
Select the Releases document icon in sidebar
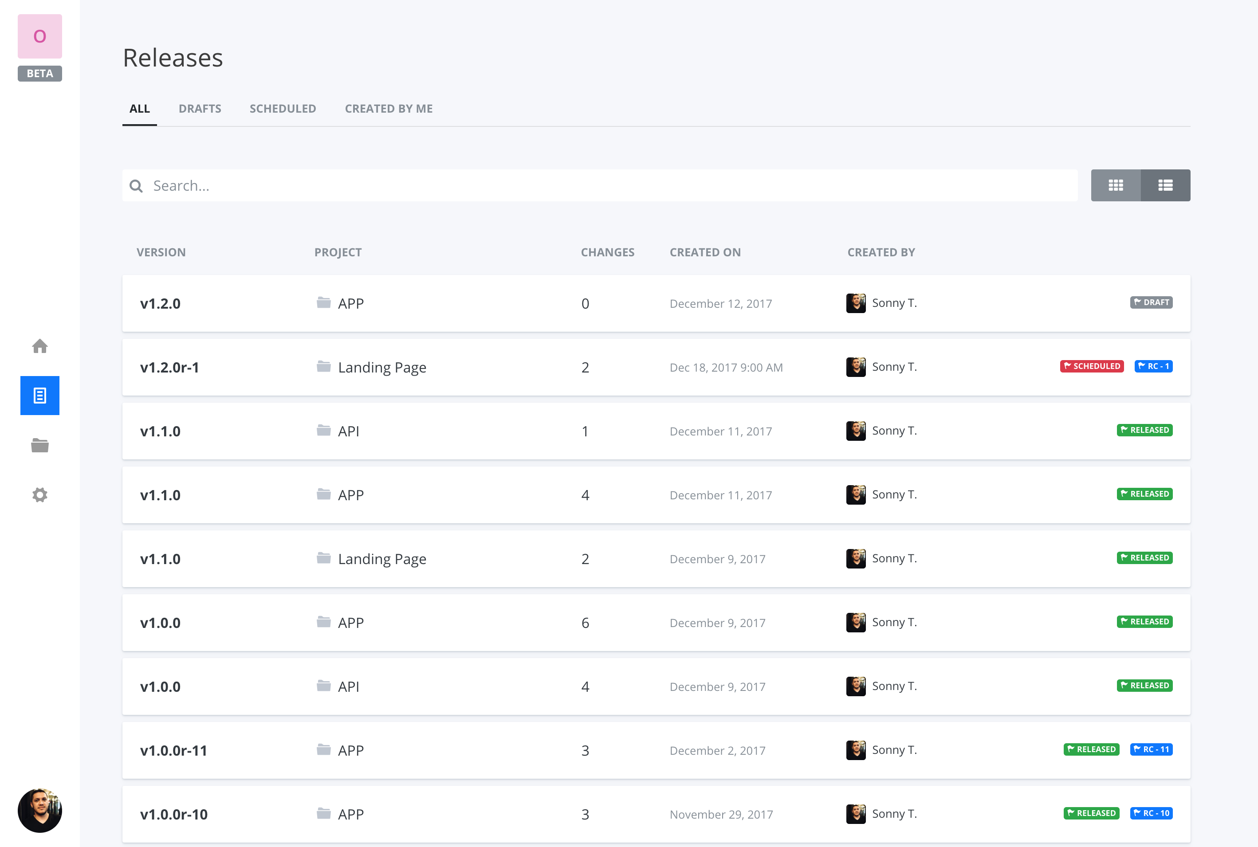(x=39, y=396)
